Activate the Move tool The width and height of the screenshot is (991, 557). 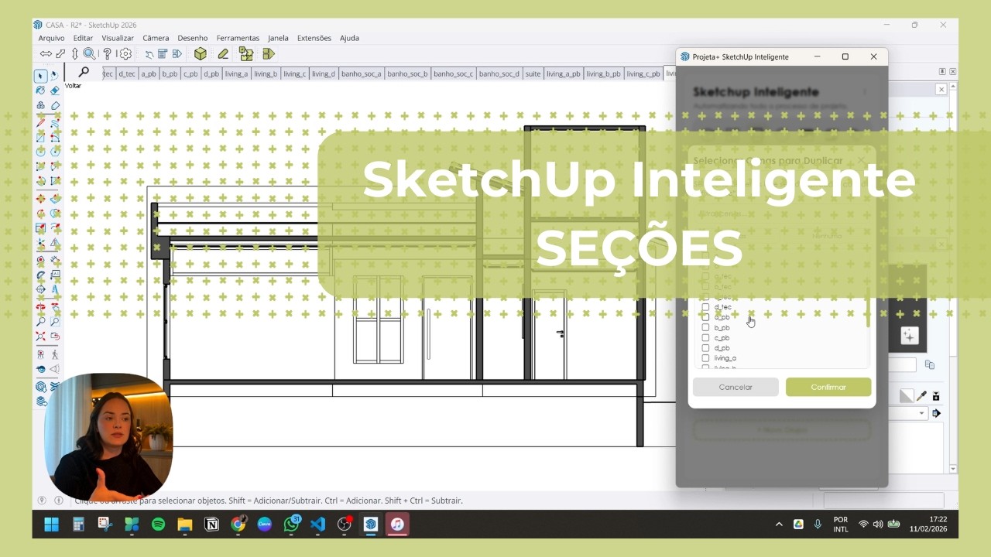40,199
